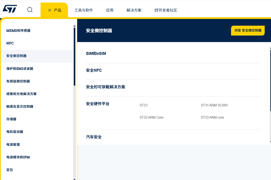
Task: Select 电源模块和IPM category
Action: (18, 157)
